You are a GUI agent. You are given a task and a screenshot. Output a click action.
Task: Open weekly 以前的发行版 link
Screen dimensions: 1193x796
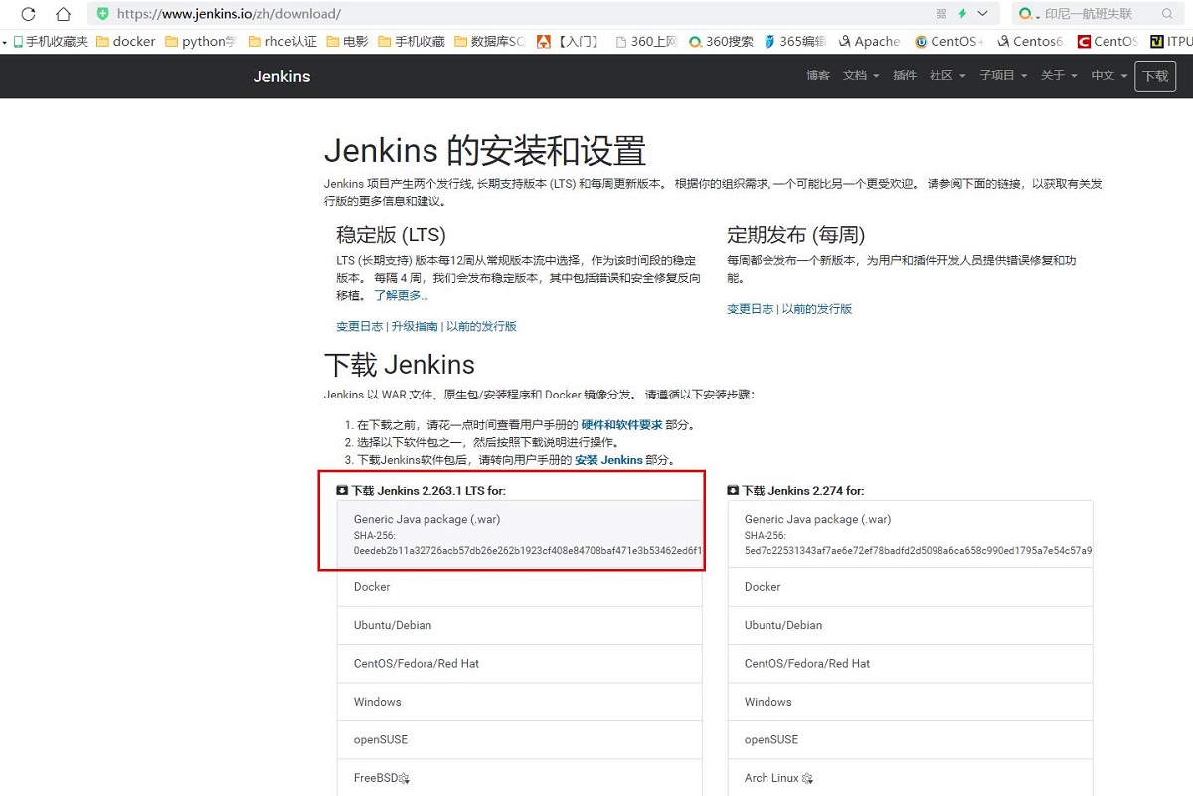tap(817, 309)
